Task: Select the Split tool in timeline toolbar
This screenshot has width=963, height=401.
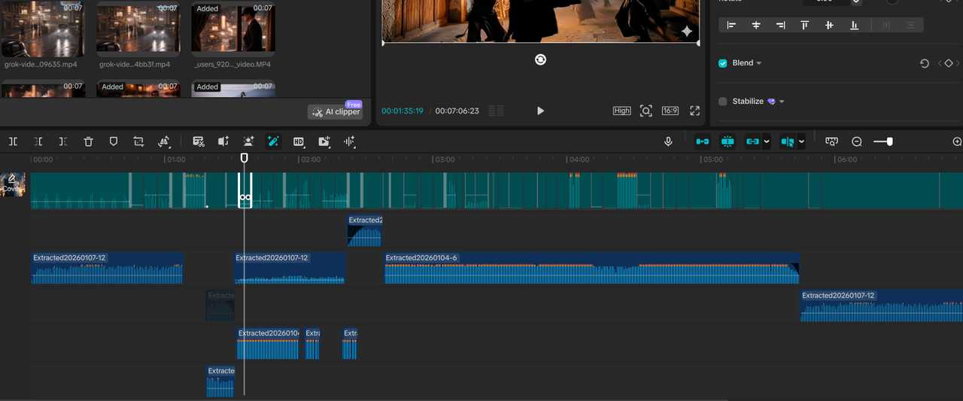Action: tap(14, 141)
